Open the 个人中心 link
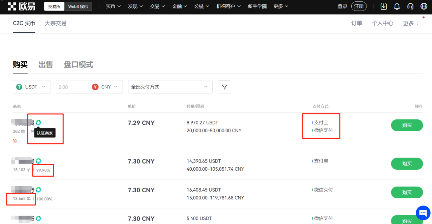 pos(382,23)
